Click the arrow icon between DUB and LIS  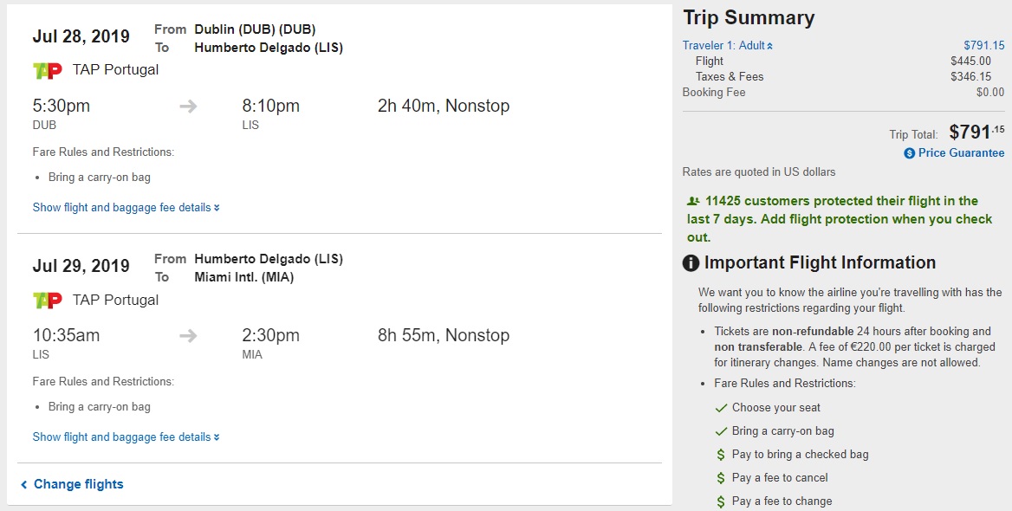tap(188, 107)
